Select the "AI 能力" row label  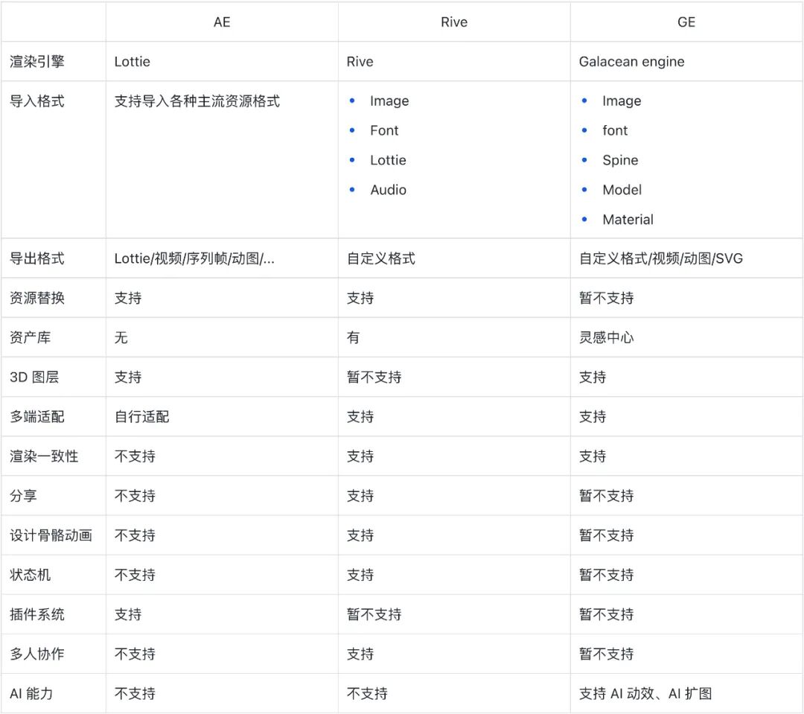click(x=31, y=693)
